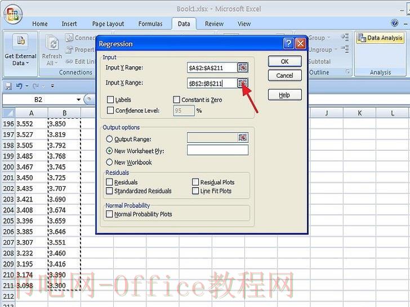Click the Refresh All icon
410x307 pixels.
52,43
